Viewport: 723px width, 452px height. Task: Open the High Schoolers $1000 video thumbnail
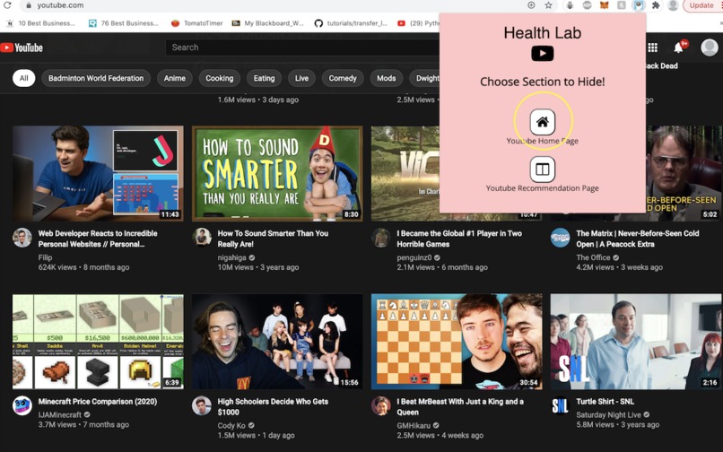(277, 342)
